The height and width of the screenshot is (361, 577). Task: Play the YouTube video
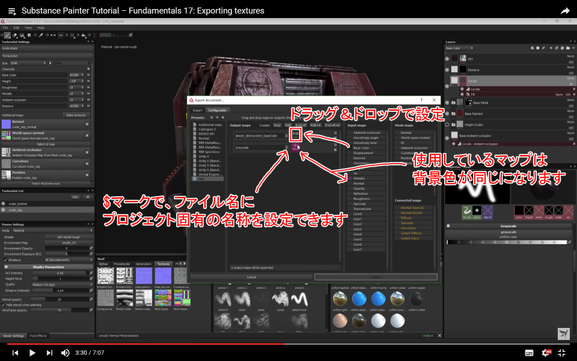[32, 353]
